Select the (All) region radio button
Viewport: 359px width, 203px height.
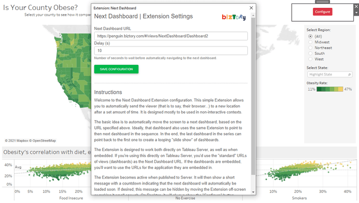tap(310, 36)
